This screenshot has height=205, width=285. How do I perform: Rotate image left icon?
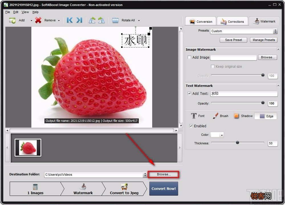92,20
